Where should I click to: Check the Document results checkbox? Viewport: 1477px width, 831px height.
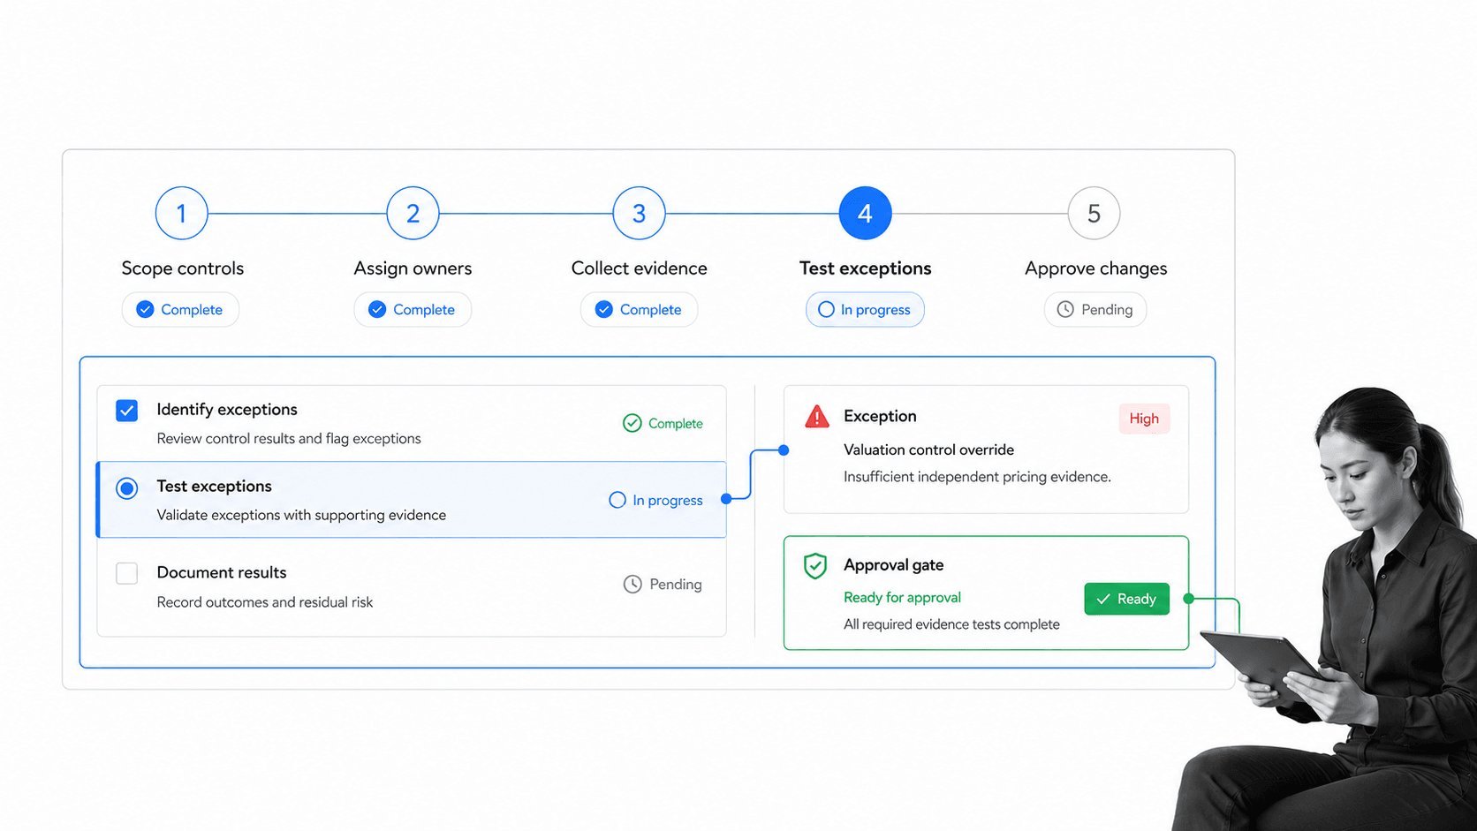point(127,573)
